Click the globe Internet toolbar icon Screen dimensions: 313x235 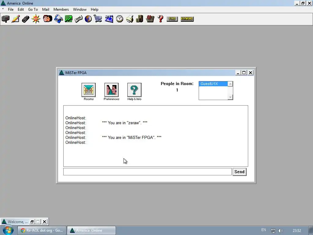coord(88,19)
